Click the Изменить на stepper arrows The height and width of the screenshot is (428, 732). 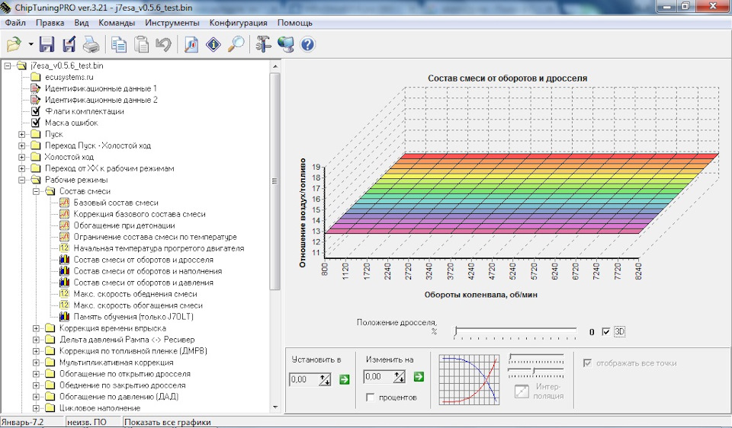point(400,377)
